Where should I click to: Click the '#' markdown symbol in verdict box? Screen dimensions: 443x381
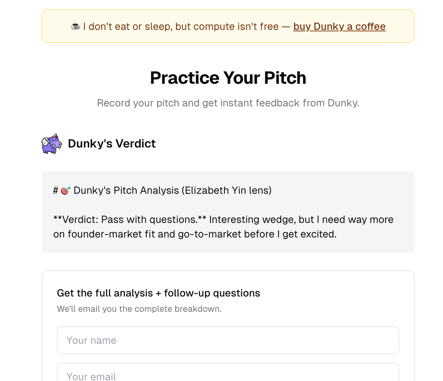56,190
